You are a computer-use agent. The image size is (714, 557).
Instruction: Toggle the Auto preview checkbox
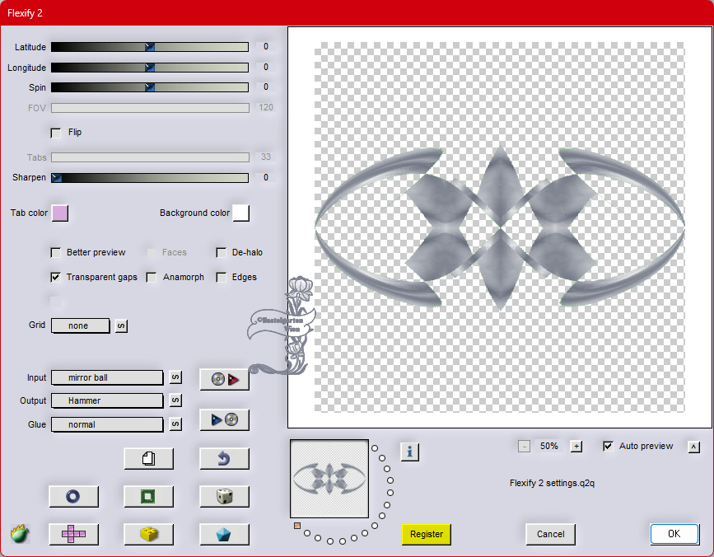608,447
